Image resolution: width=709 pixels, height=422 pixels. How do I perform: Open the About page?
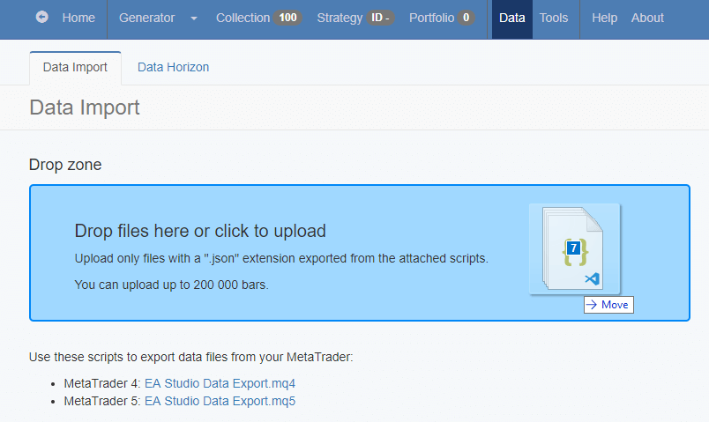click(647, 18)
